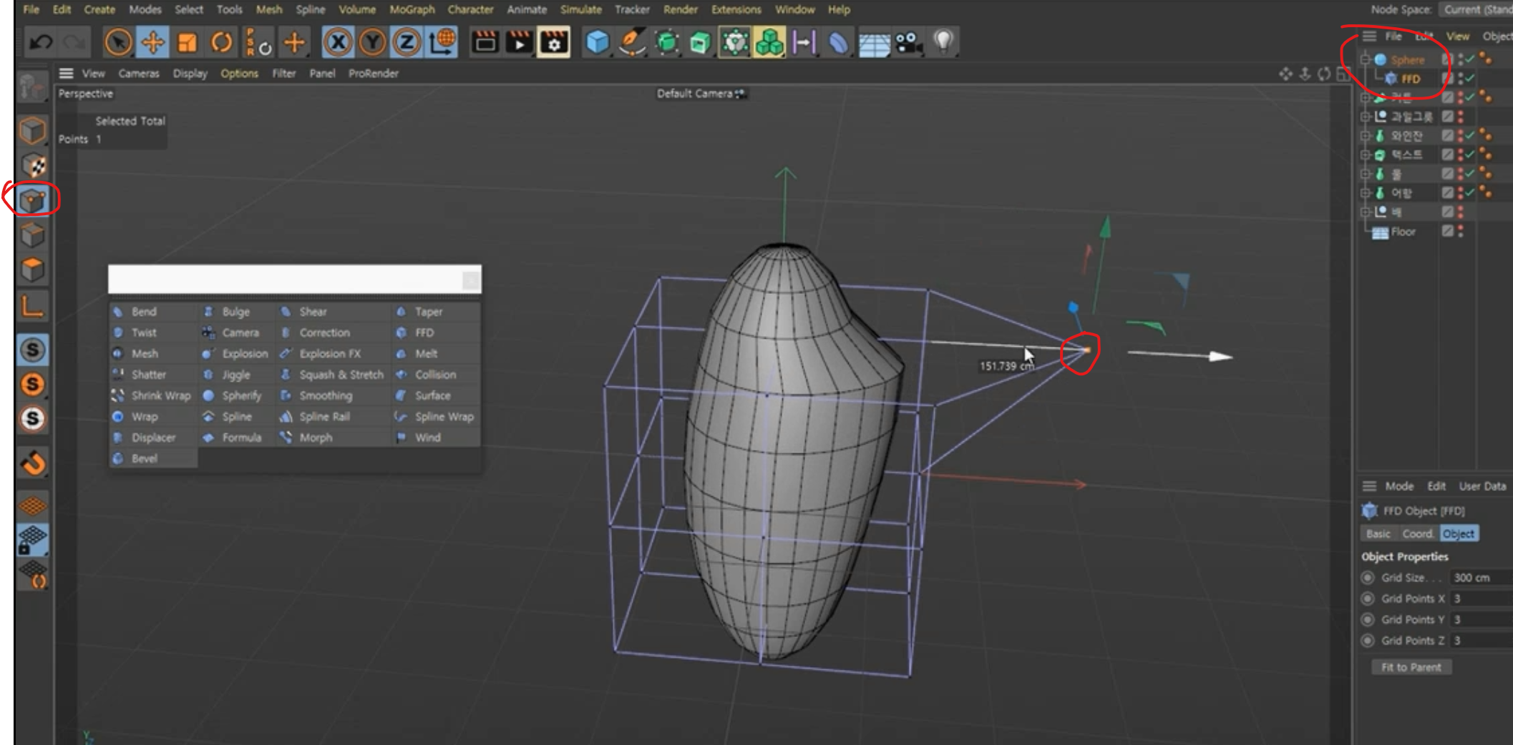Click the MoGraph Cloner icon
Image resolution: width=1513 pixels, height=745 pixels.
[769, 43]
